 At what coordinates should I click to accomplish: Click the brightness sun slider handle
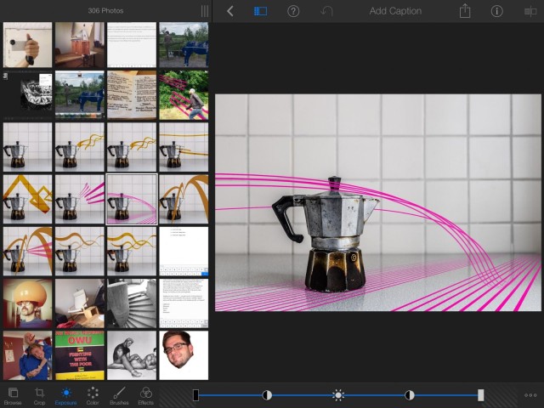tap(338, 395)
